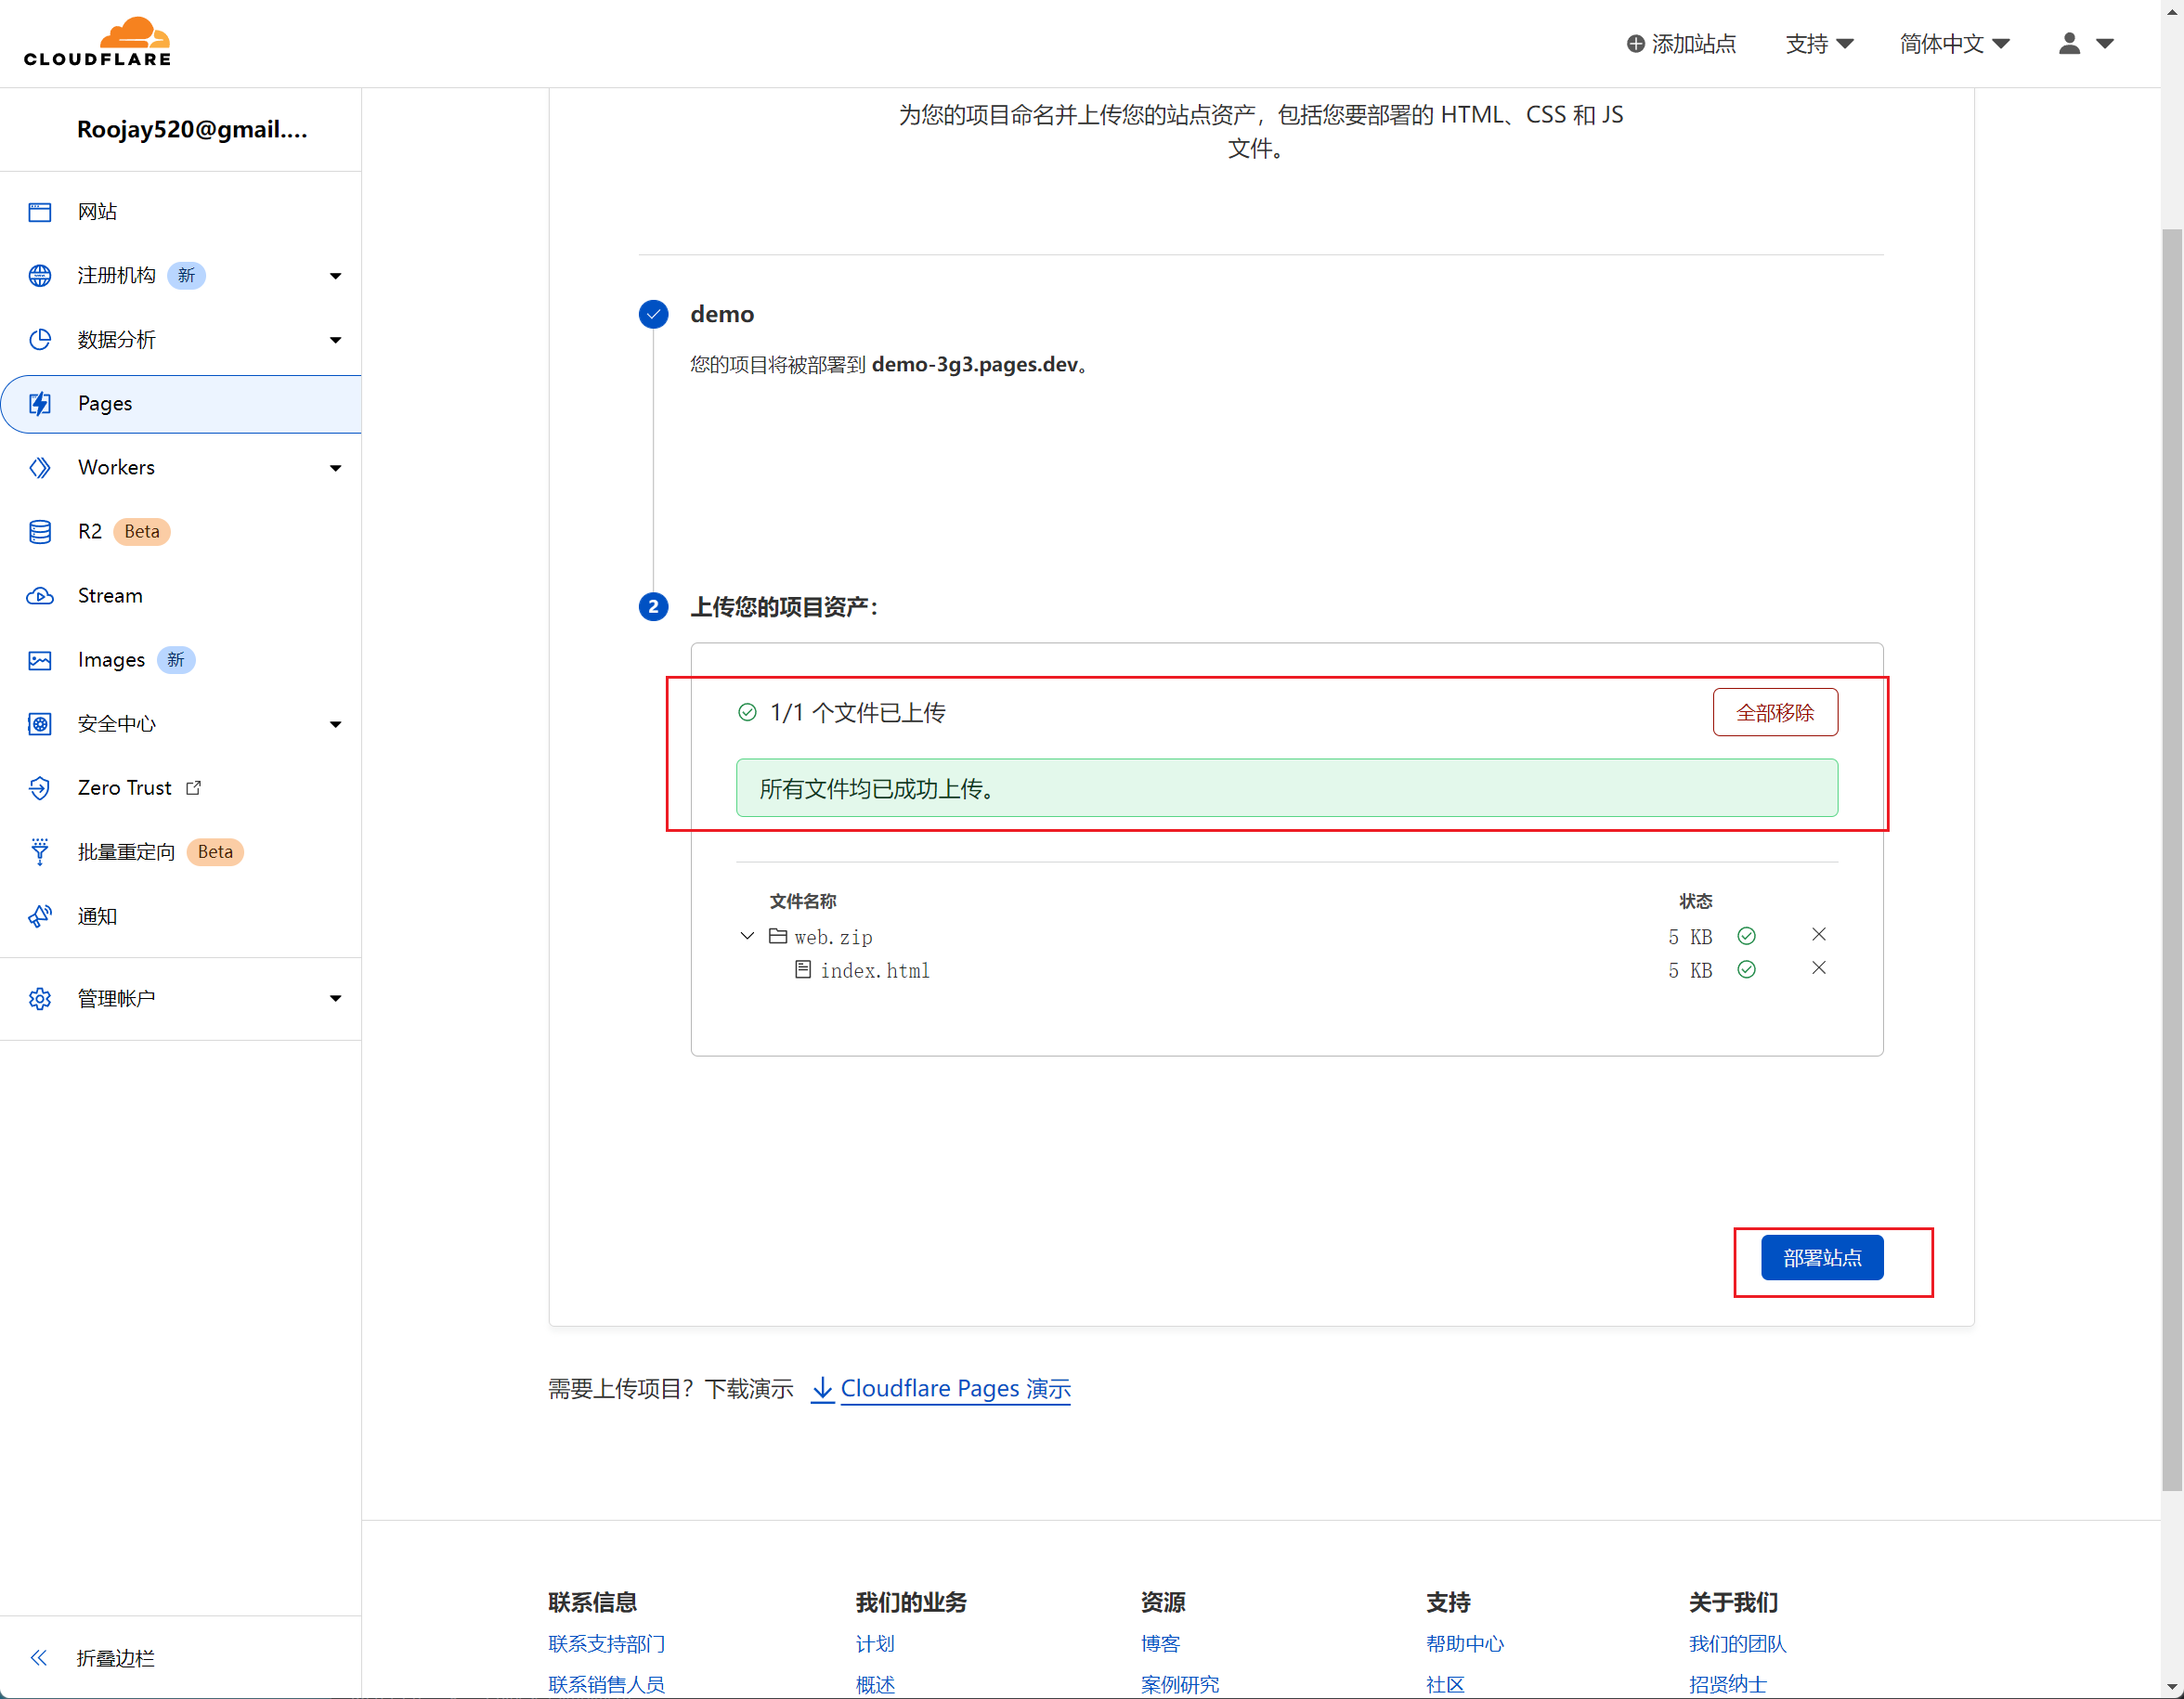Screen dimensions: 2184x1699
Task: Remove web.zip with its X icon
Action: point(1818,934)
